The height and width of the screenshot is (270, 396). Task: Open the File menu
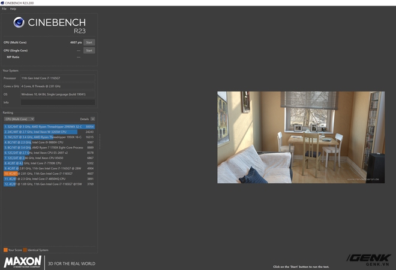click(4, 9)
